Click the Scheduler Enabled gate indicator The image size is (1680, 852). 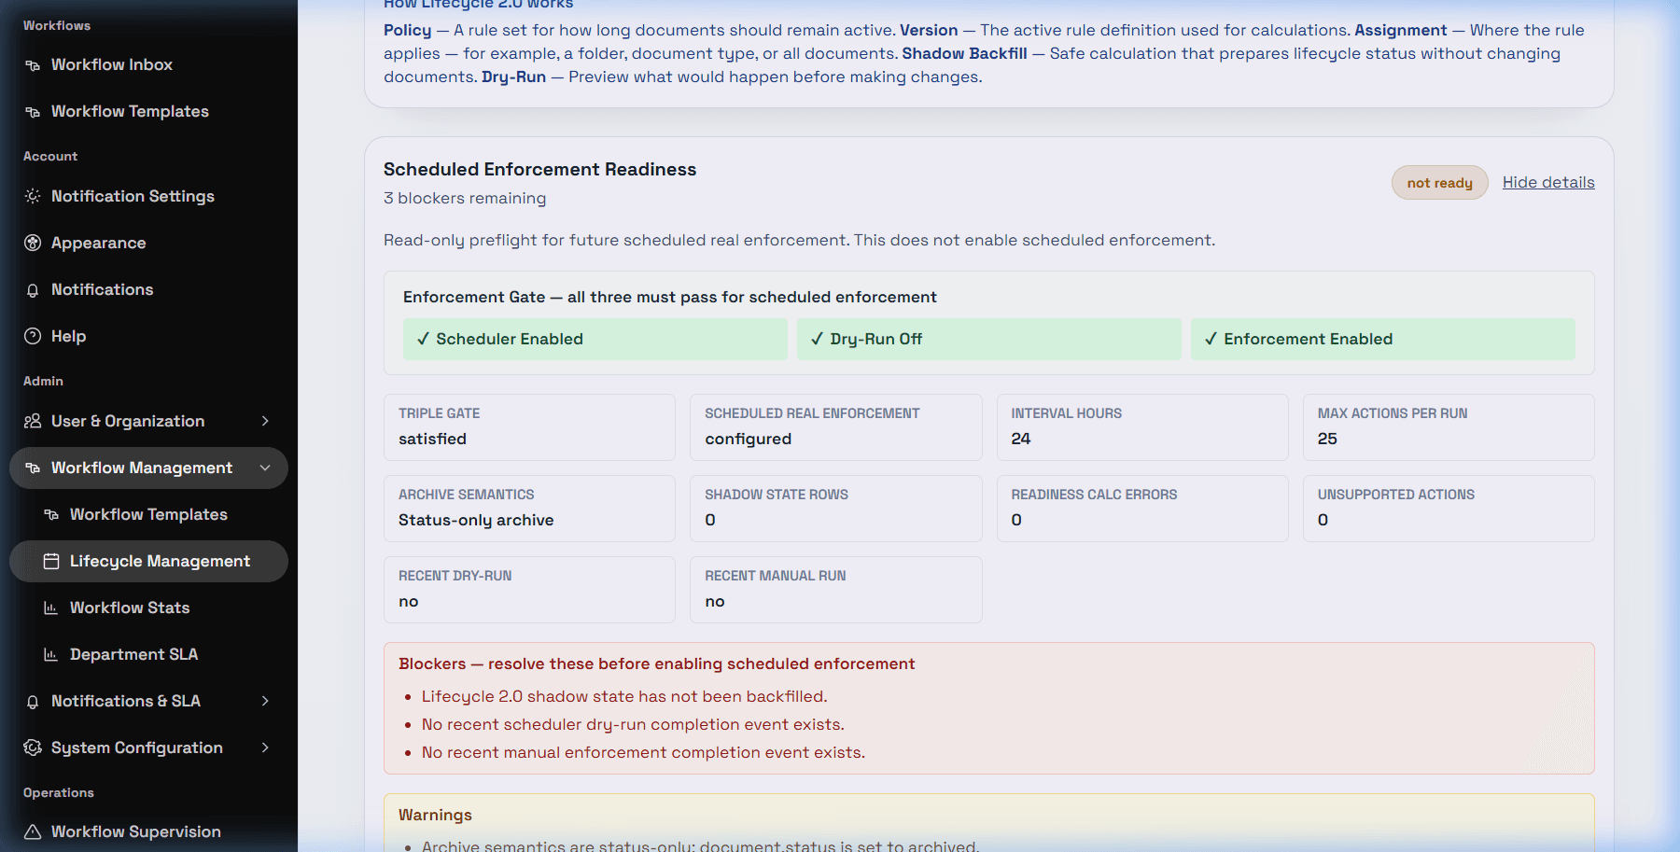point(595,339)
